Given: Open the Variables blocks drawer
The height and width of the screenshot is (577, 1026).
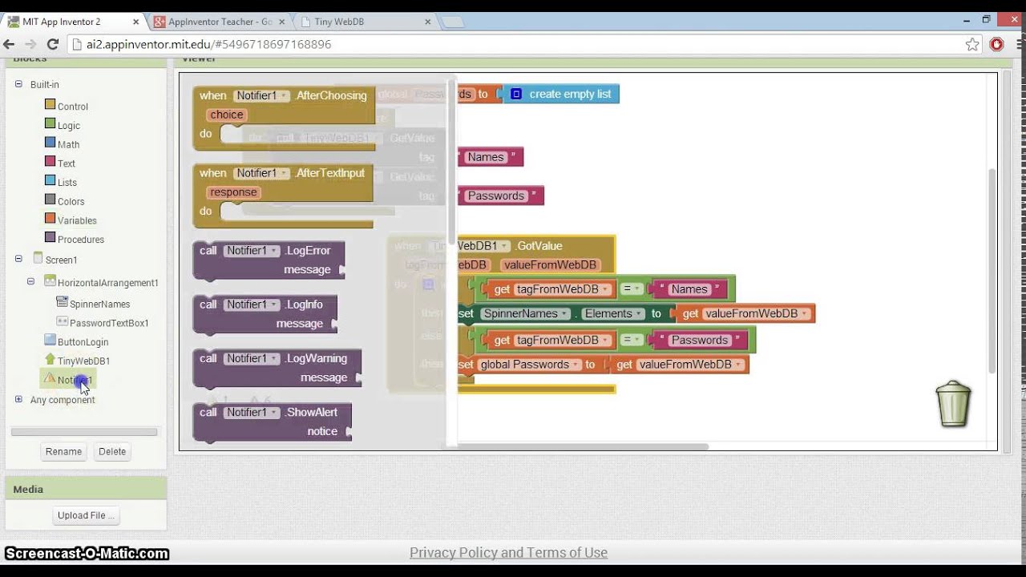Looking at the screenshot, I should [77, 220].
